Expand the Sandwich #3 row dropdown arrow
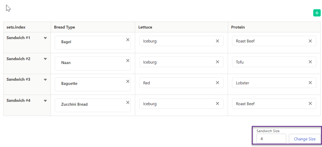The image size is (322, 147). click(45, 80)
